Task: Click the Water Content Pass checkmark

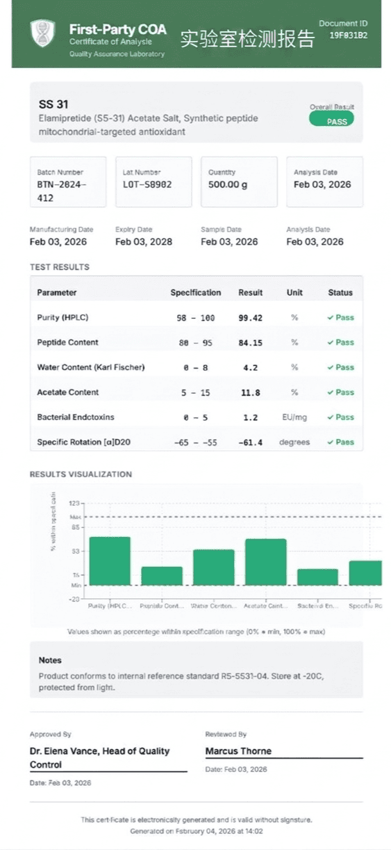Action: pos(331,367)
